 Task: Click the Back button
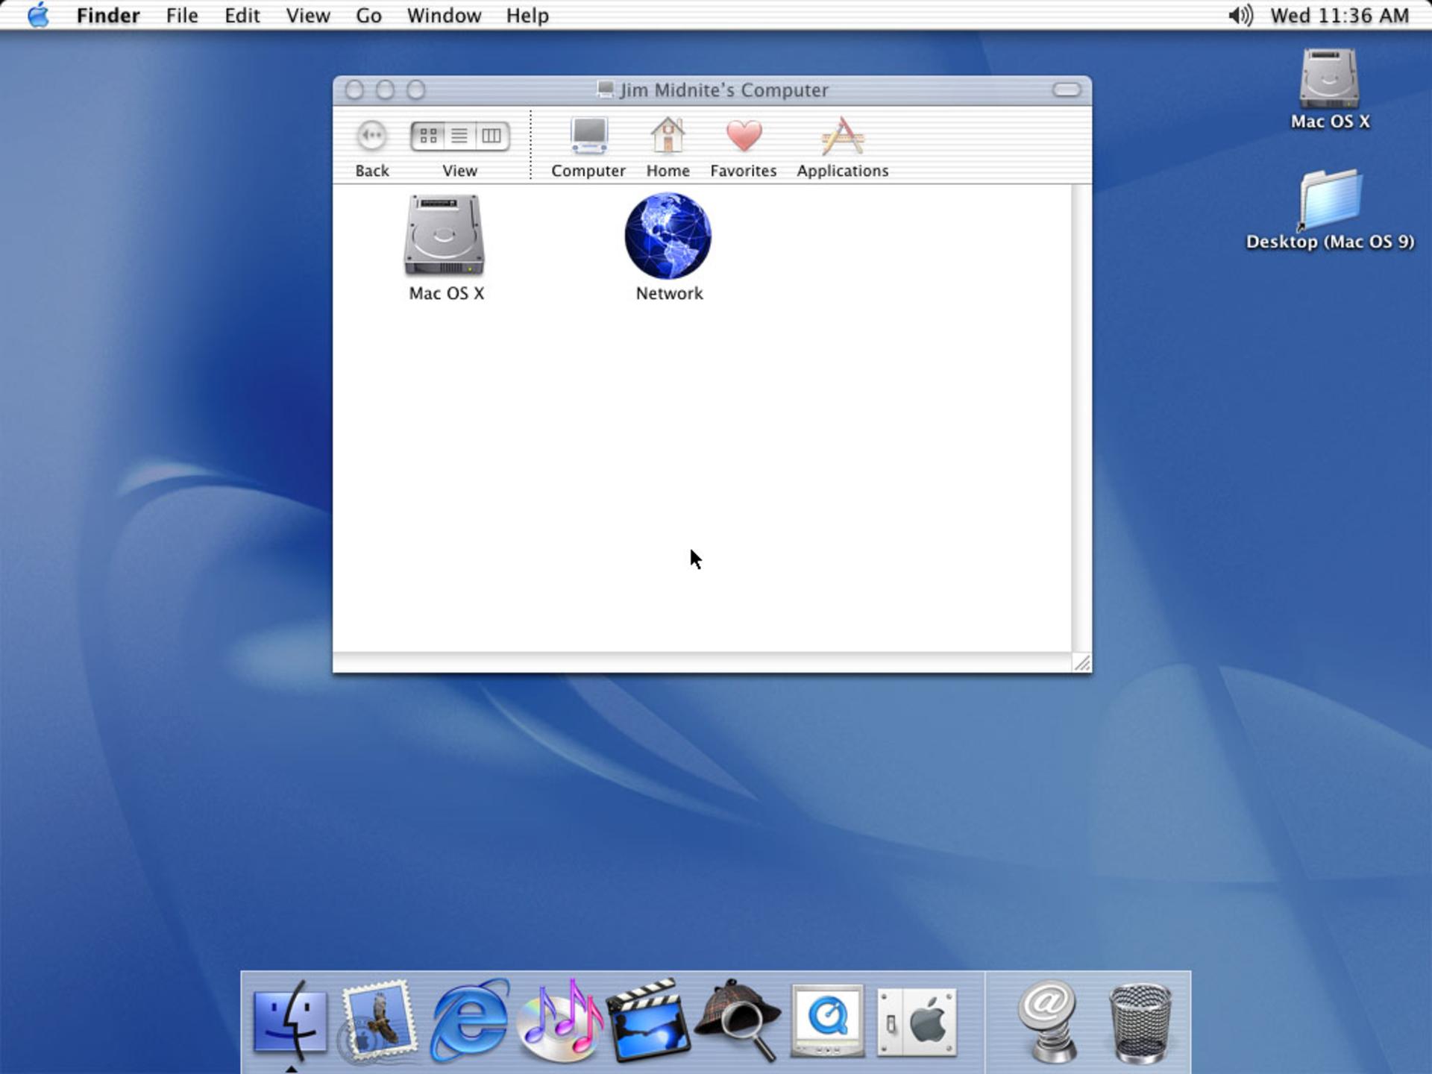click(371, 136)
